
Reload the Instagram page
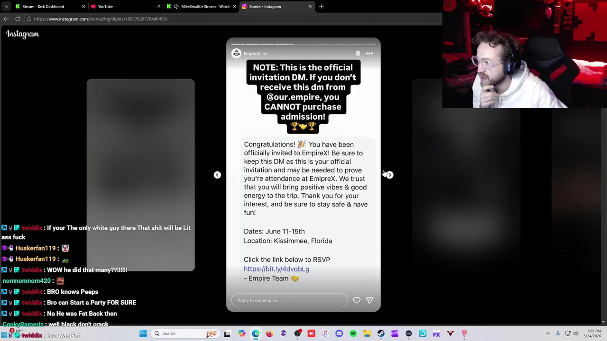18,19
